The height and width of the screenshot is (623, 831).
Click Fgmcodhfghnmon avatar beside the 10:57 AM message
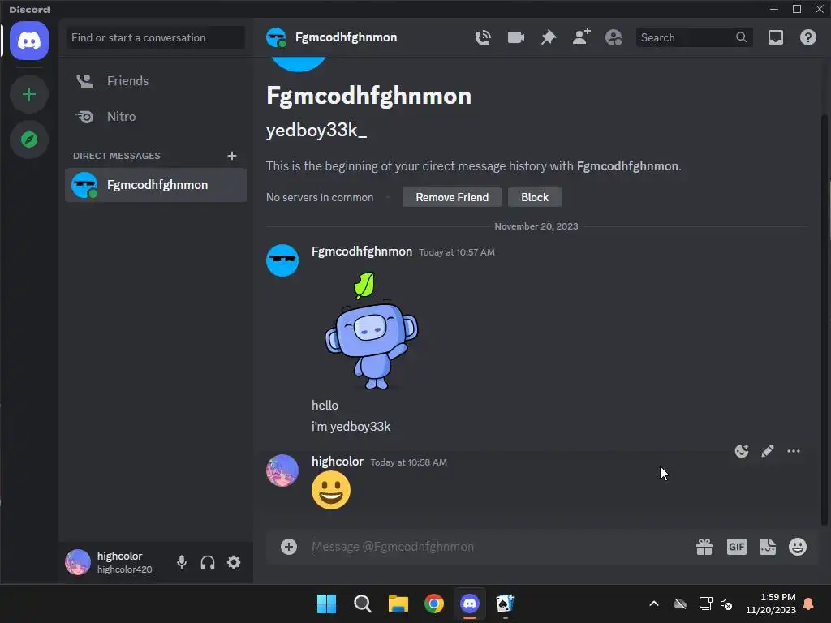click(x=282, y=260)
